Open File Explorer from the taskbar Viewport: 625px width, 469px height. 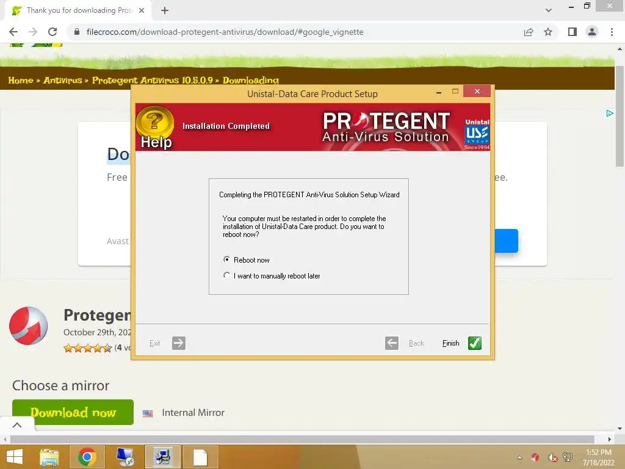pos(49,457)
